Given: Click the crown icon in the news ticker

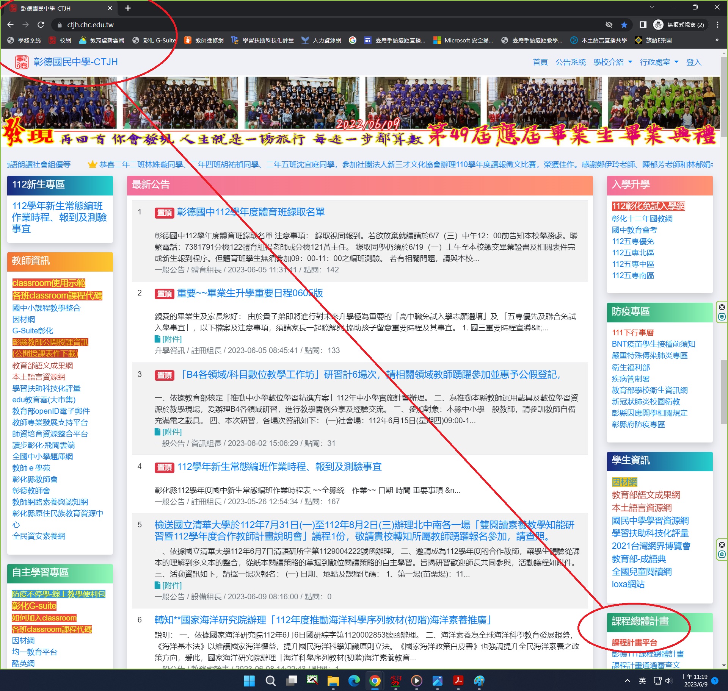Looking at the screenshot, I should (x=92, y=164).
